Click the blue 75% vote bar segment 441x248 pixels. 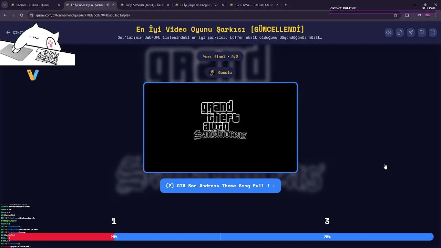[x=274, y=237]
